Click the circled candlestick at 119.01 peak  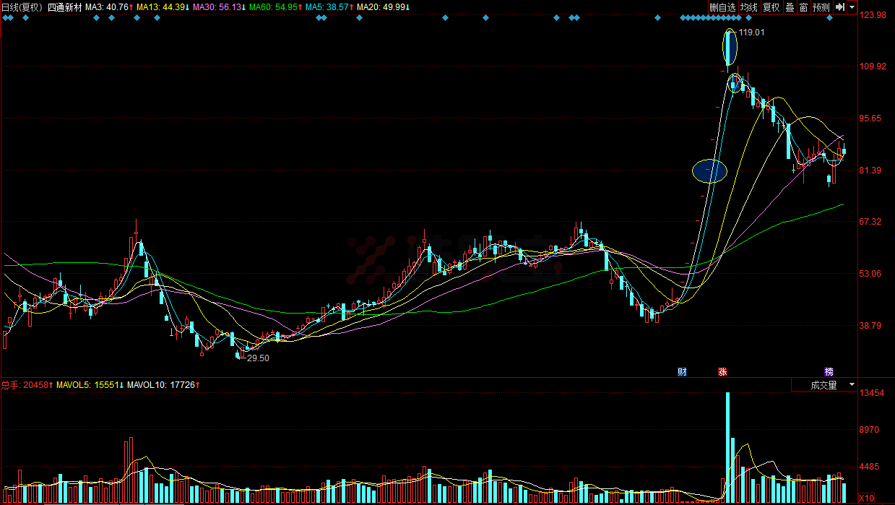tap(730, 47)
